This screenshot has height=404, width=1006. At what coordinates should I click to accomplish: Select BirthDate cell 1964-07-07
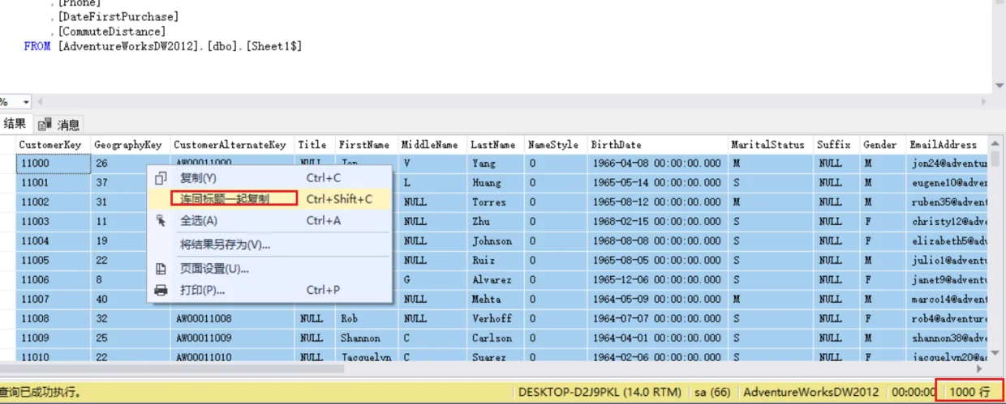(x=657, y=318)
